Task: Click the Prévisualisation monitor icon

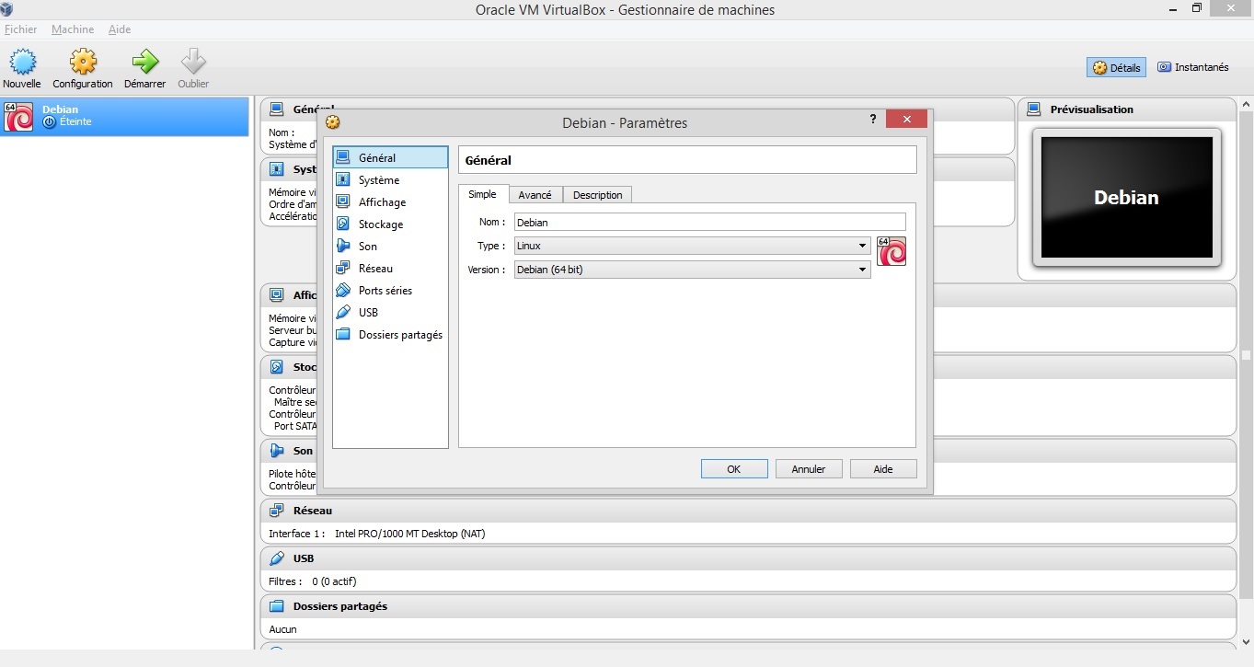Action: click(x=1034, y=109)
